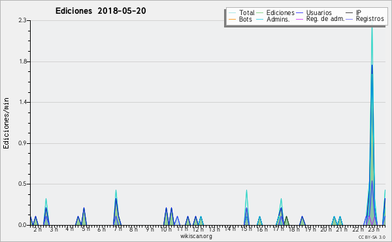Click the 'CC BY-SA 3.0' license text
The width and height of the screenshot is (392, 242).
coord(372,237)
